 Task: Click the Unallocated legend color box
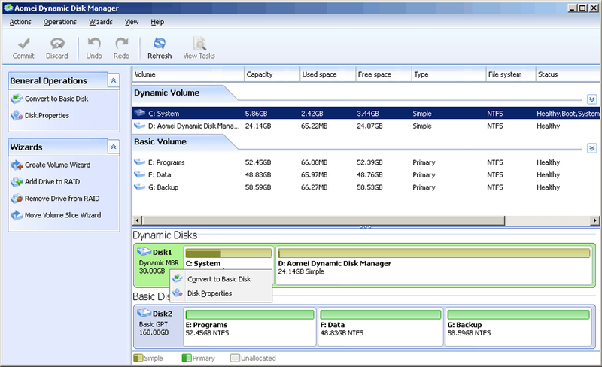tap(235, 358)
